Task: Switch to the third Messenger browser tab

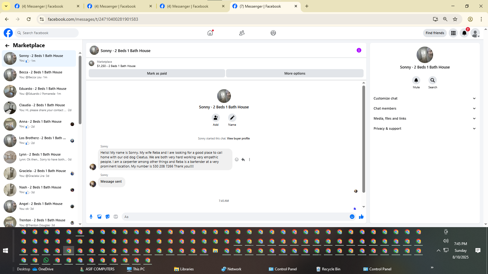Action: click(x=192, y=6)
